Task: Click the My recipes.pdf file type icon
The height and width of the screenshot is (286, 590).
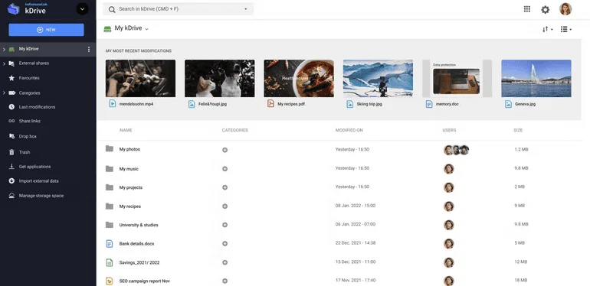Action: (x=270, y=103)
